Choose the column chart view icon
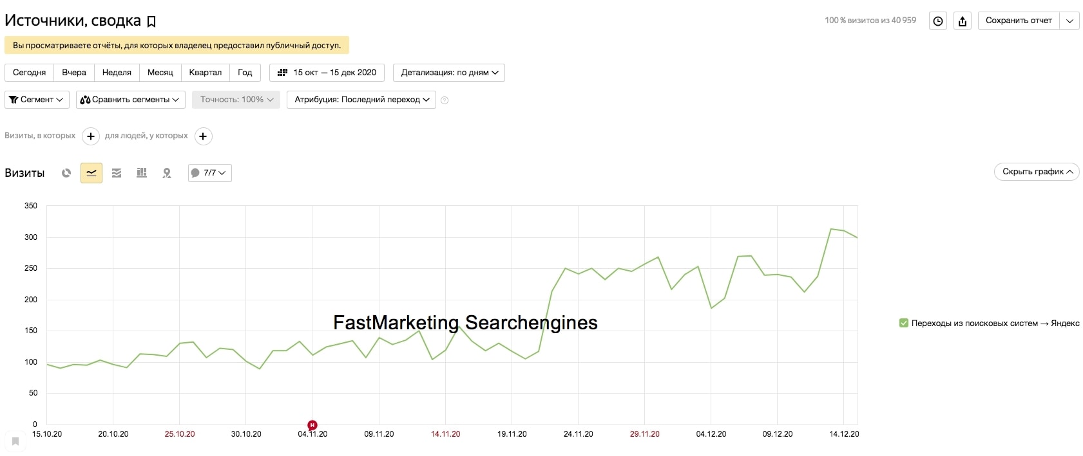The height and width of the screenshot is (456, 1083). [142, 173]
